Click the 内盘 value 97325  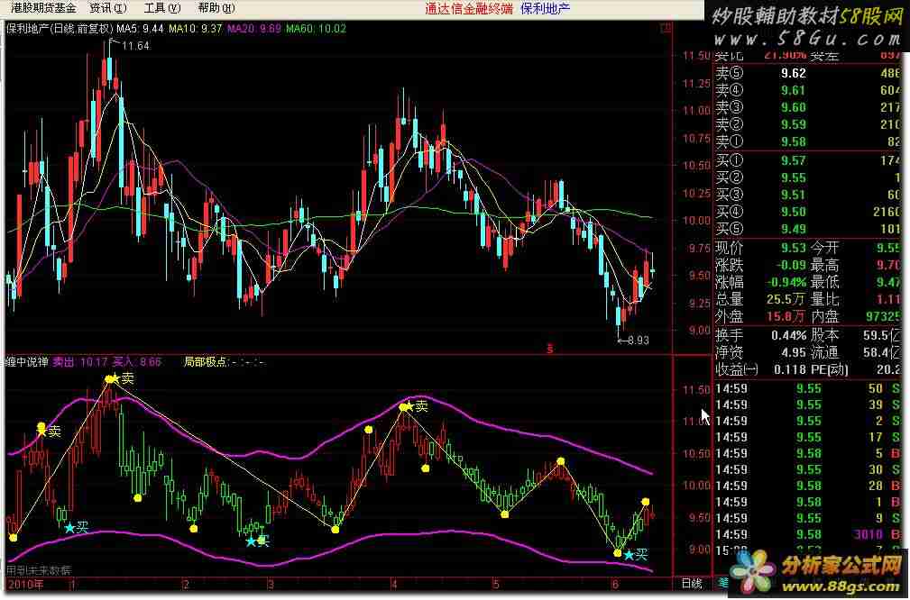(x=882, y=316)
